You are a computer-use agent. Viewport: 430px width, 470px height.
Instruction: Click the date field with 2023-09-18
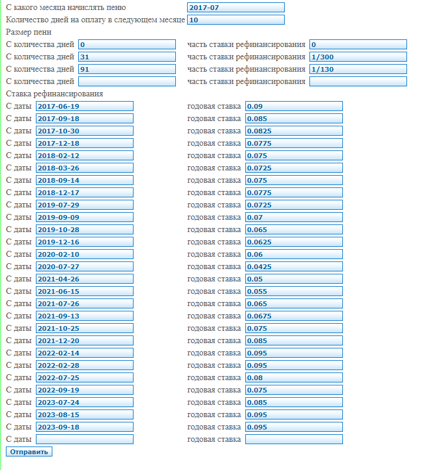coord(84,427)
